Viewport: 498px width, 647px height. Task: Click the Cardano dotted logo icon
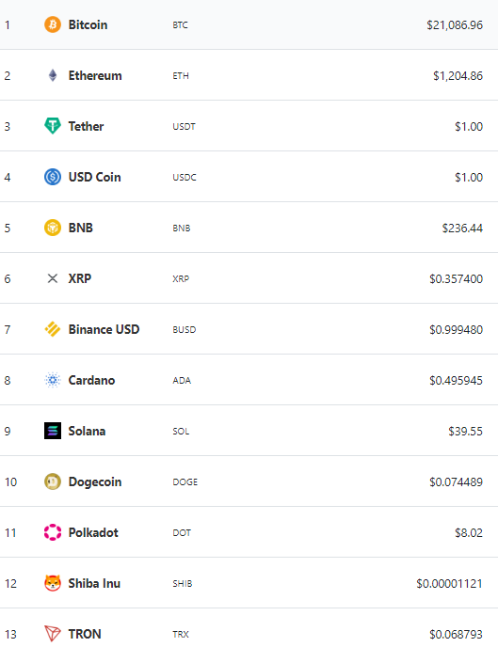(53, 380)
